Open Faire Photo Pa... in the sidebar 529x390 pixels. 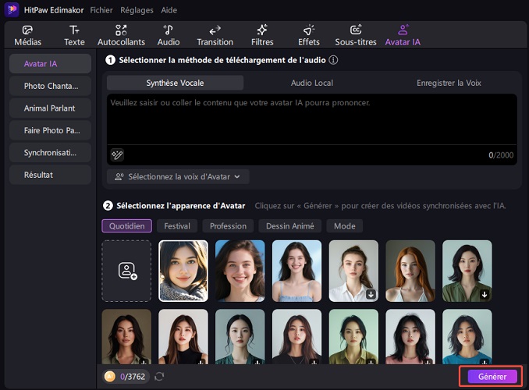coord(50,130)
